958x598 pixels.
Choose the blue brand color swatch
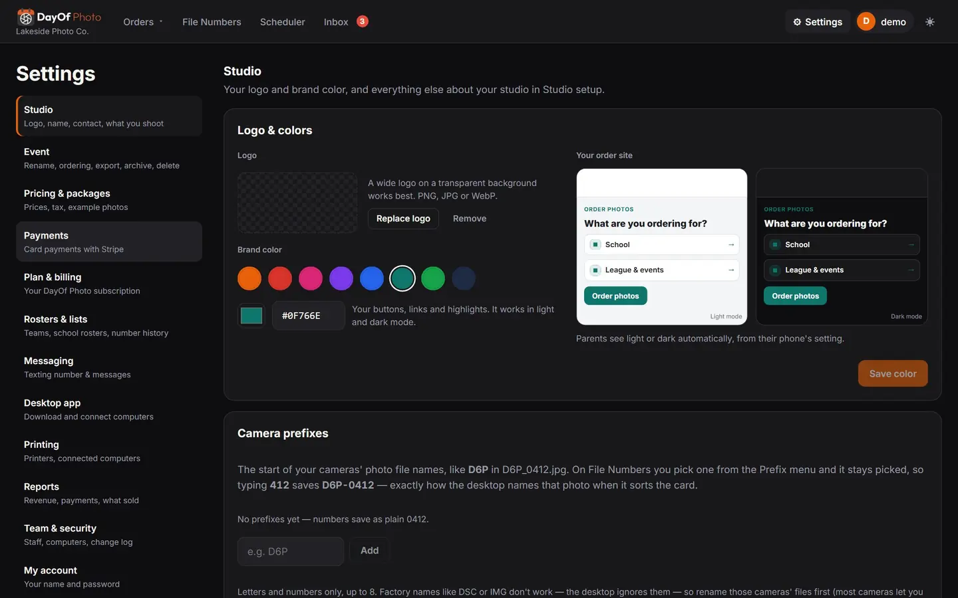372,278
